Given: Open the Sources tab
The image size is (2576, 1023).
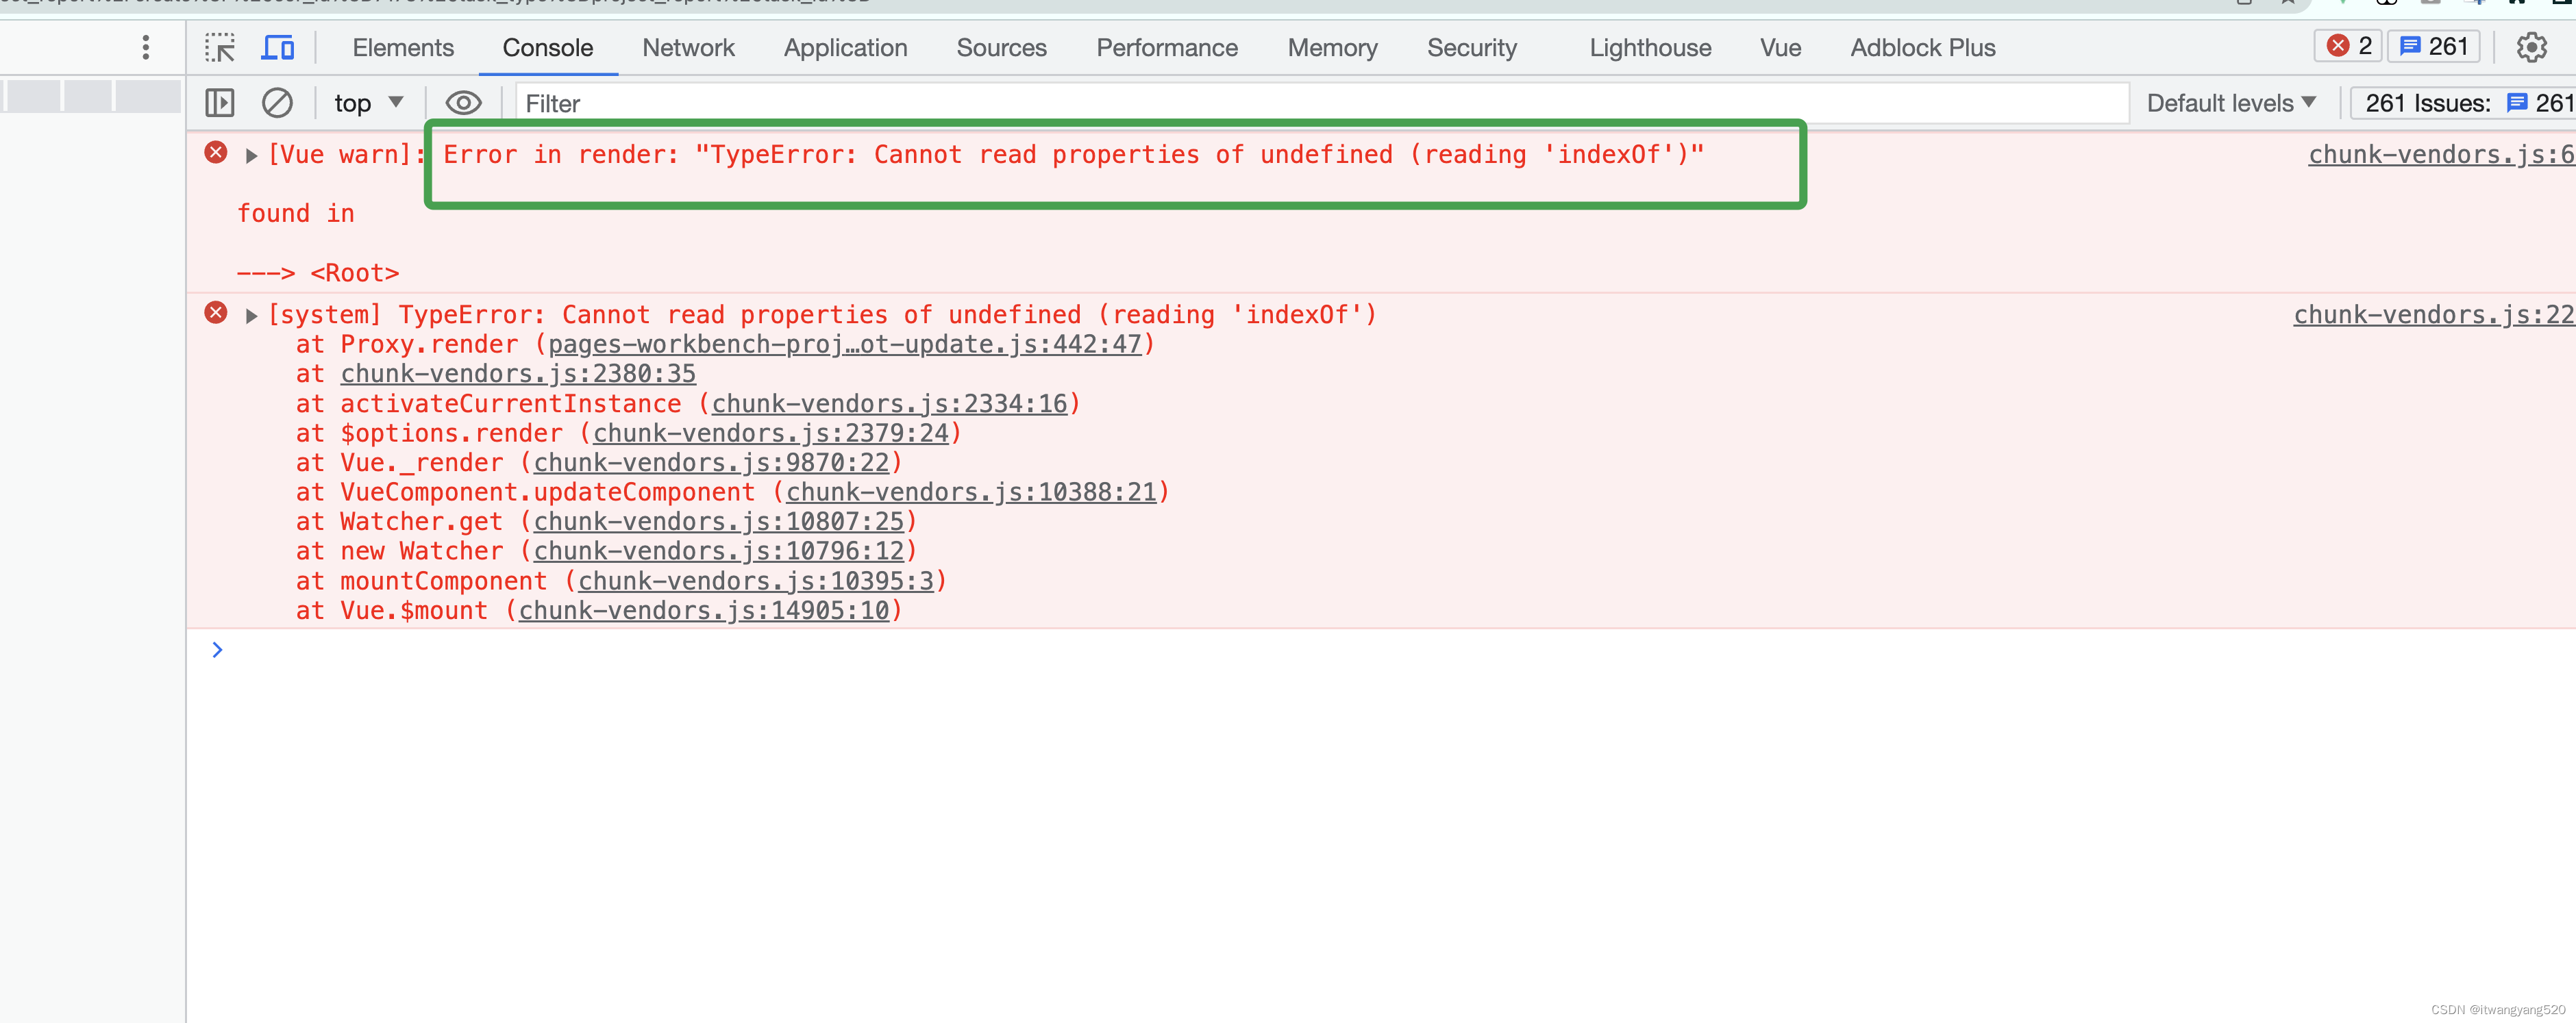Looking at the screenshot, I should pyautogui.click(x=1001, y=47).
